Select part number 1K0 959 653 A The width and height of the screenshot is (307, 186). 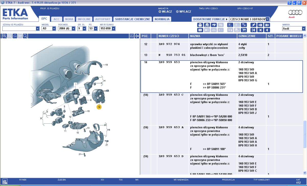coord(171,127)
